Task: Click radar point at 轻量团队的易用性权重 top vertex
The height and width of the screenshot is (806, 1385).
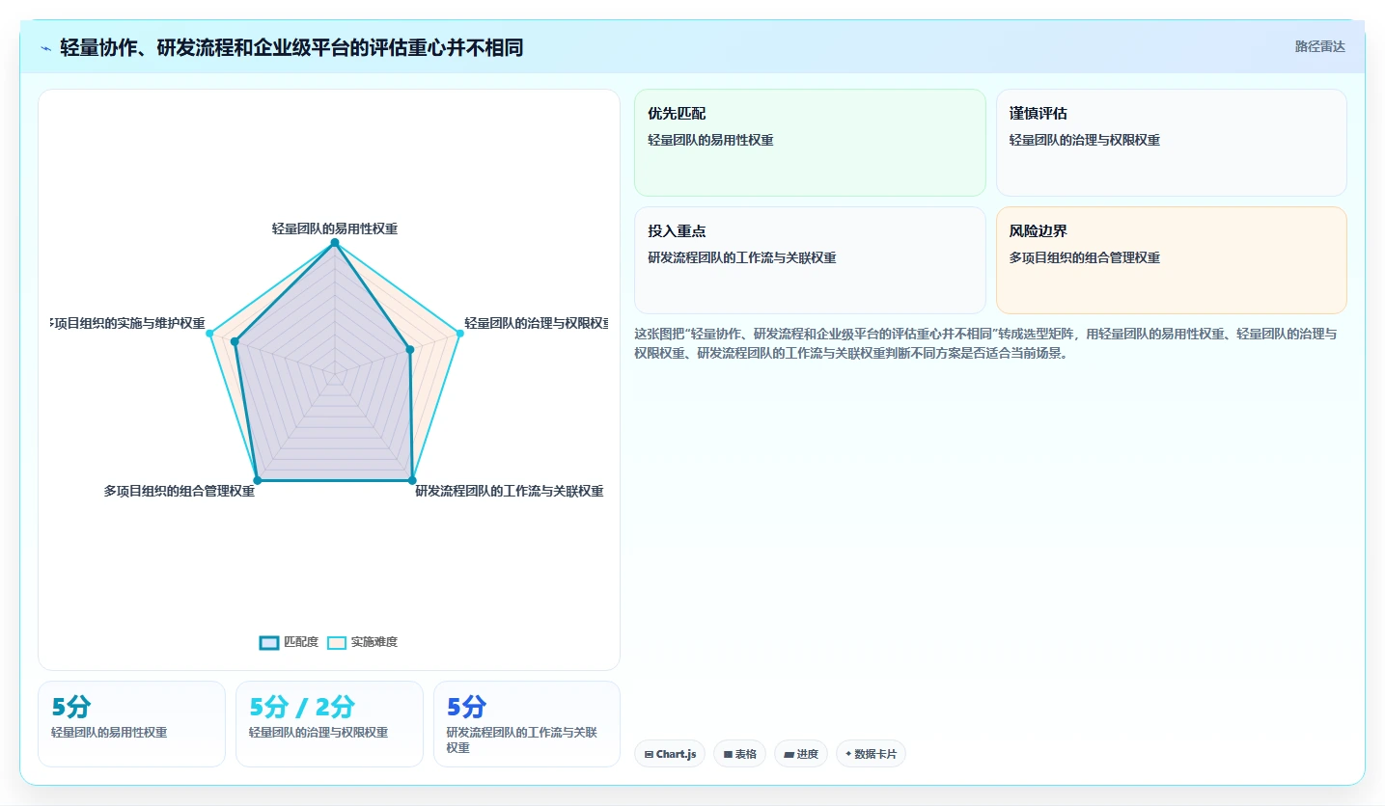Action: (x=335, y=243)
